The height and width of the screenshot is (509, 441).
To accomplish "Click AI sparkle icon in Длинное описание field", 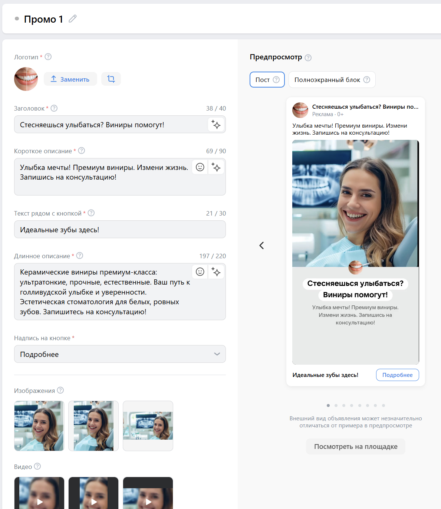I will [x=216, y=272].
